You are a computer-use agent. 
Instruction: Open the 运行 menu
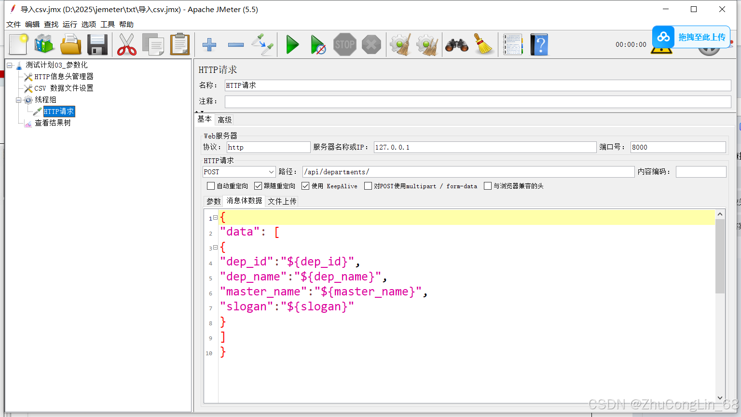pos(70,25)
